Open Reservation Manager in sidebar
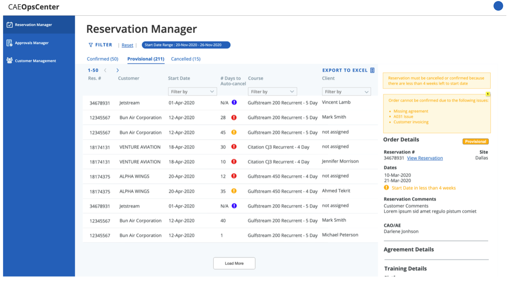Screen dimensions: 512x287 [x=33, y=25]
